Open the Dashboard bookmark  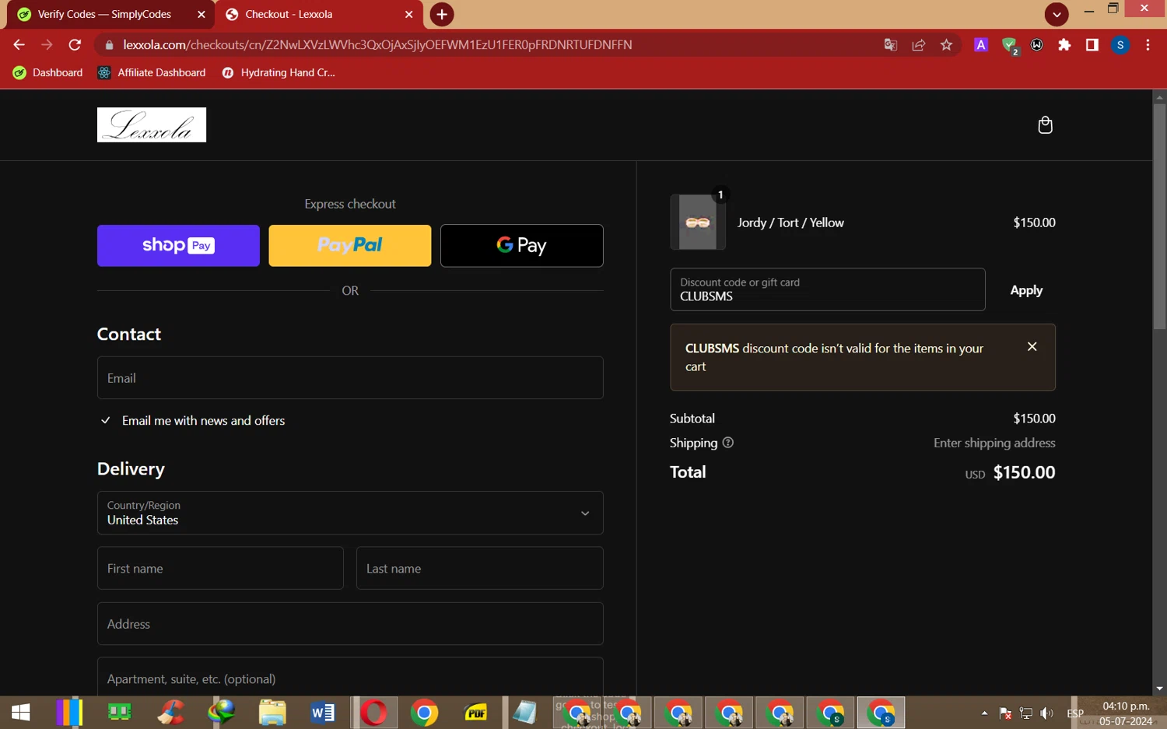[x=48, y=72]
